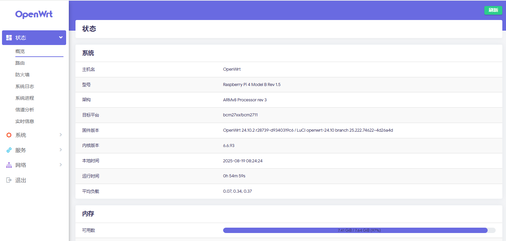Go to 防火墙 firewall status

click(x=22, y=75)
